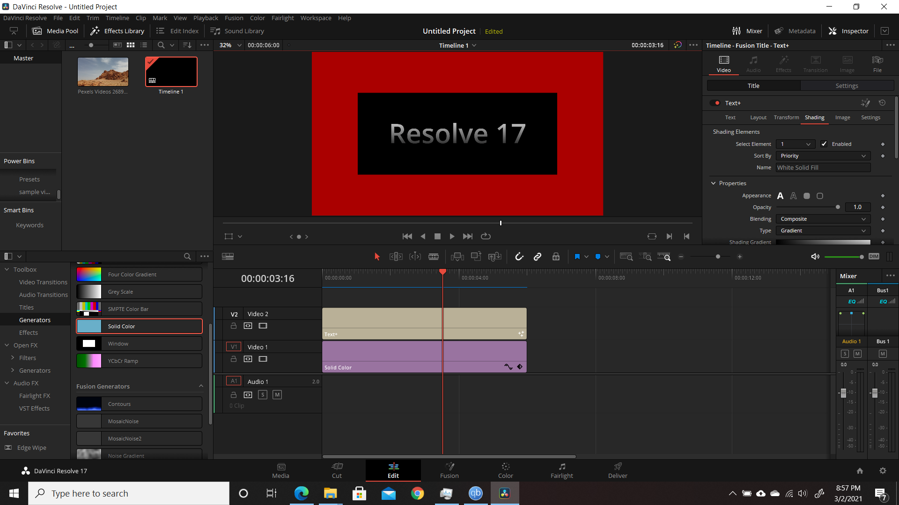Toggle Inspector panel button

point(848,31)
